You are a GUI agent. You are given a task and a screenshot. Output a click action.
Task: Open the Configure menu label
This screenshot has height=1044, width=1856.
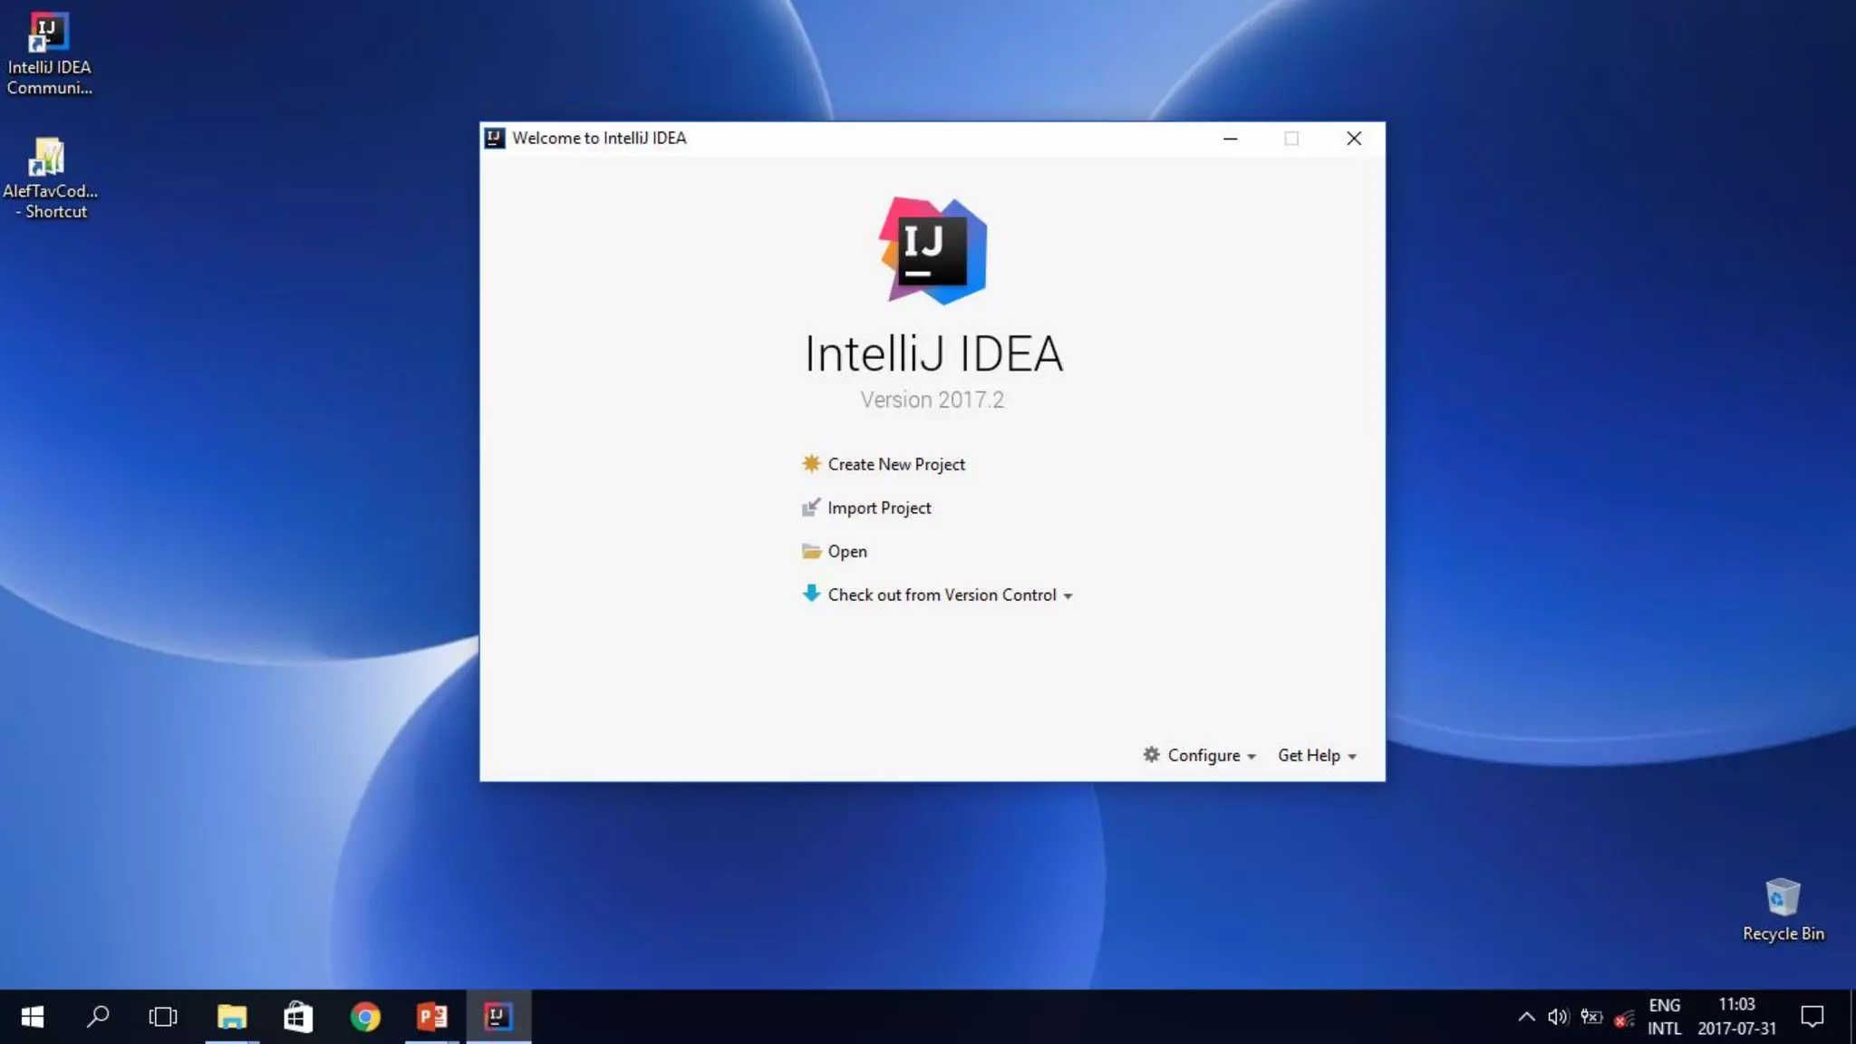coord(1203,755)
